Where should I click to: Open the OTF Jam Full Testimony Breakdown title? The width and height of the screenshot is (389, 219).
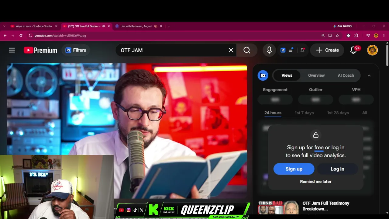pyautogui.click(x=326, y=206)
